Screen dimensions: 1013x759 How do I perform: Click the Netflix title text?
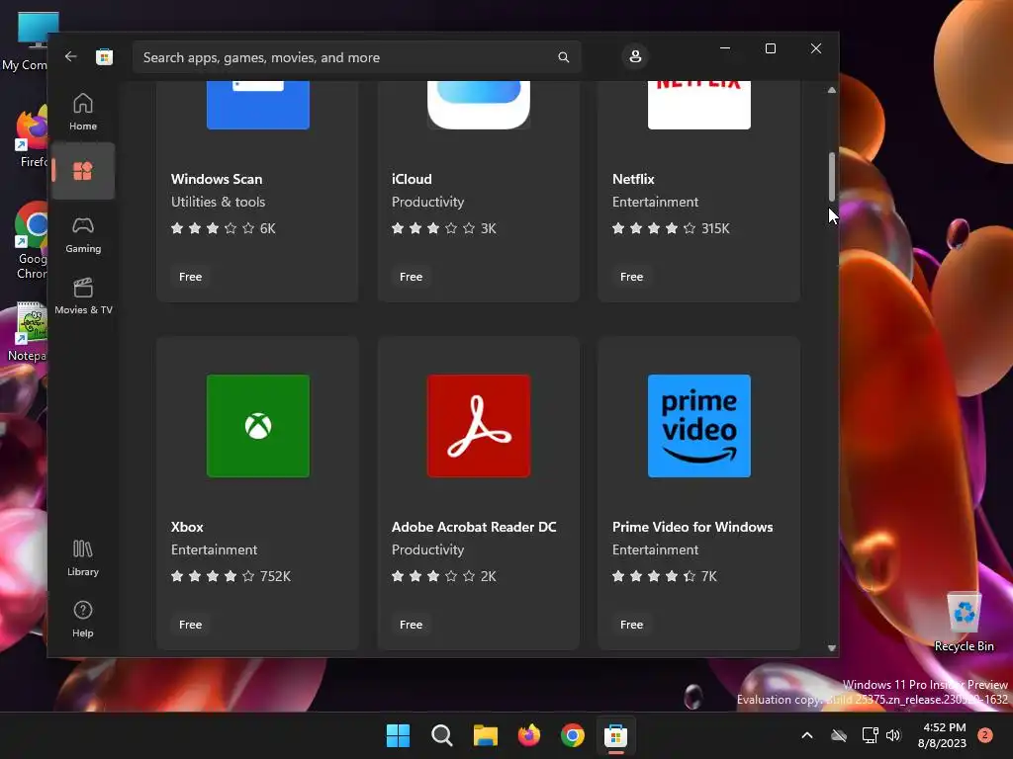pos(633,179)
